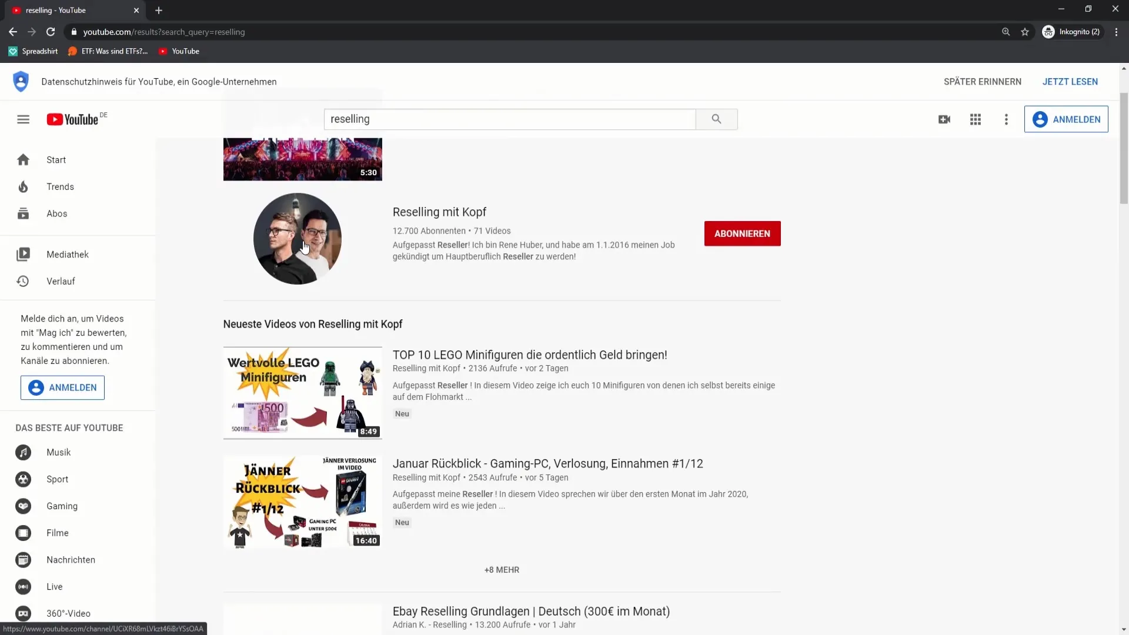Close the reselling - YouTube tab
Viewport: 1129px width, 635px height.
click(x=136, y=11)
